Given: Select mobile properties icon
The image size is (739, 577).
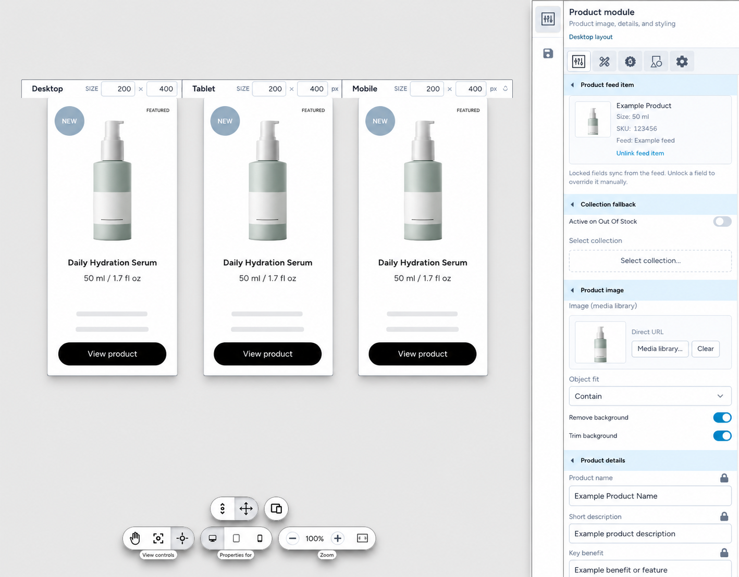Looking at the screenshot, I should [260, 538].
